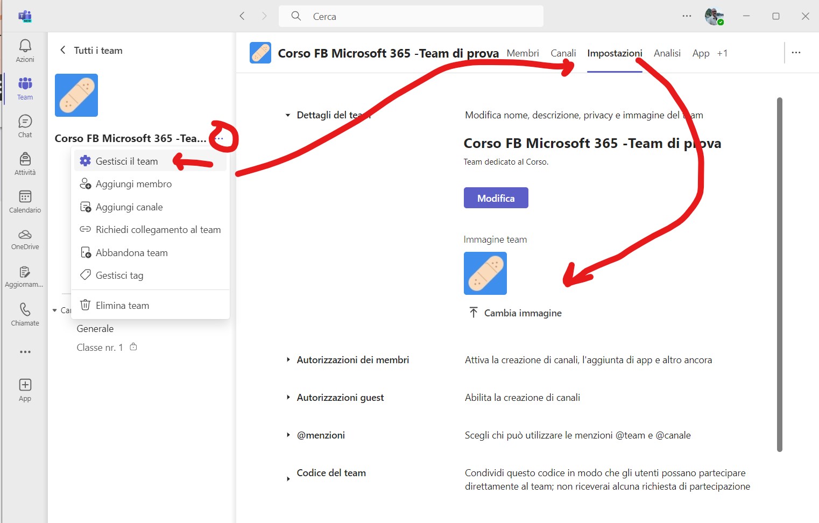
Task: Open the Calendario app
Action: click(x=25, y=201)
